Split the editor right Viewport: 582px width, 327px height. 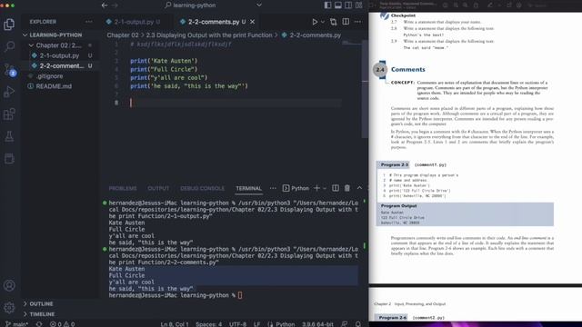pos(346,22)
